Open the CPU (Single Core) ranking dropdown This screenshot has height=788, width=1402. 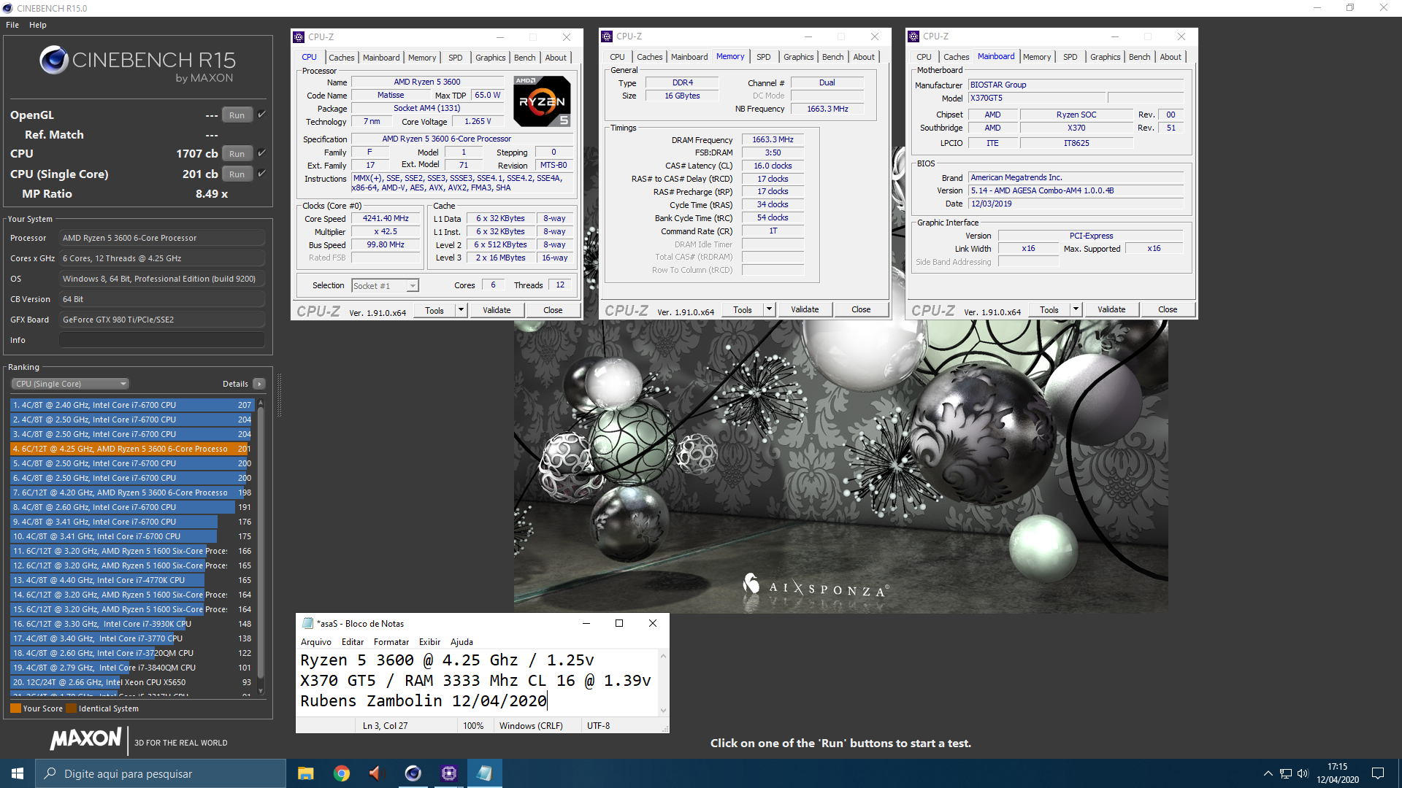click(70, 384)
